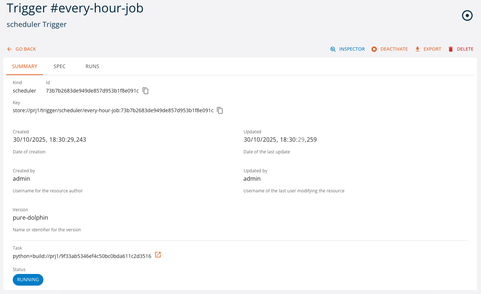Click the Created date value ending in 243
Viewport: 481px width, 294px height.
49,140
